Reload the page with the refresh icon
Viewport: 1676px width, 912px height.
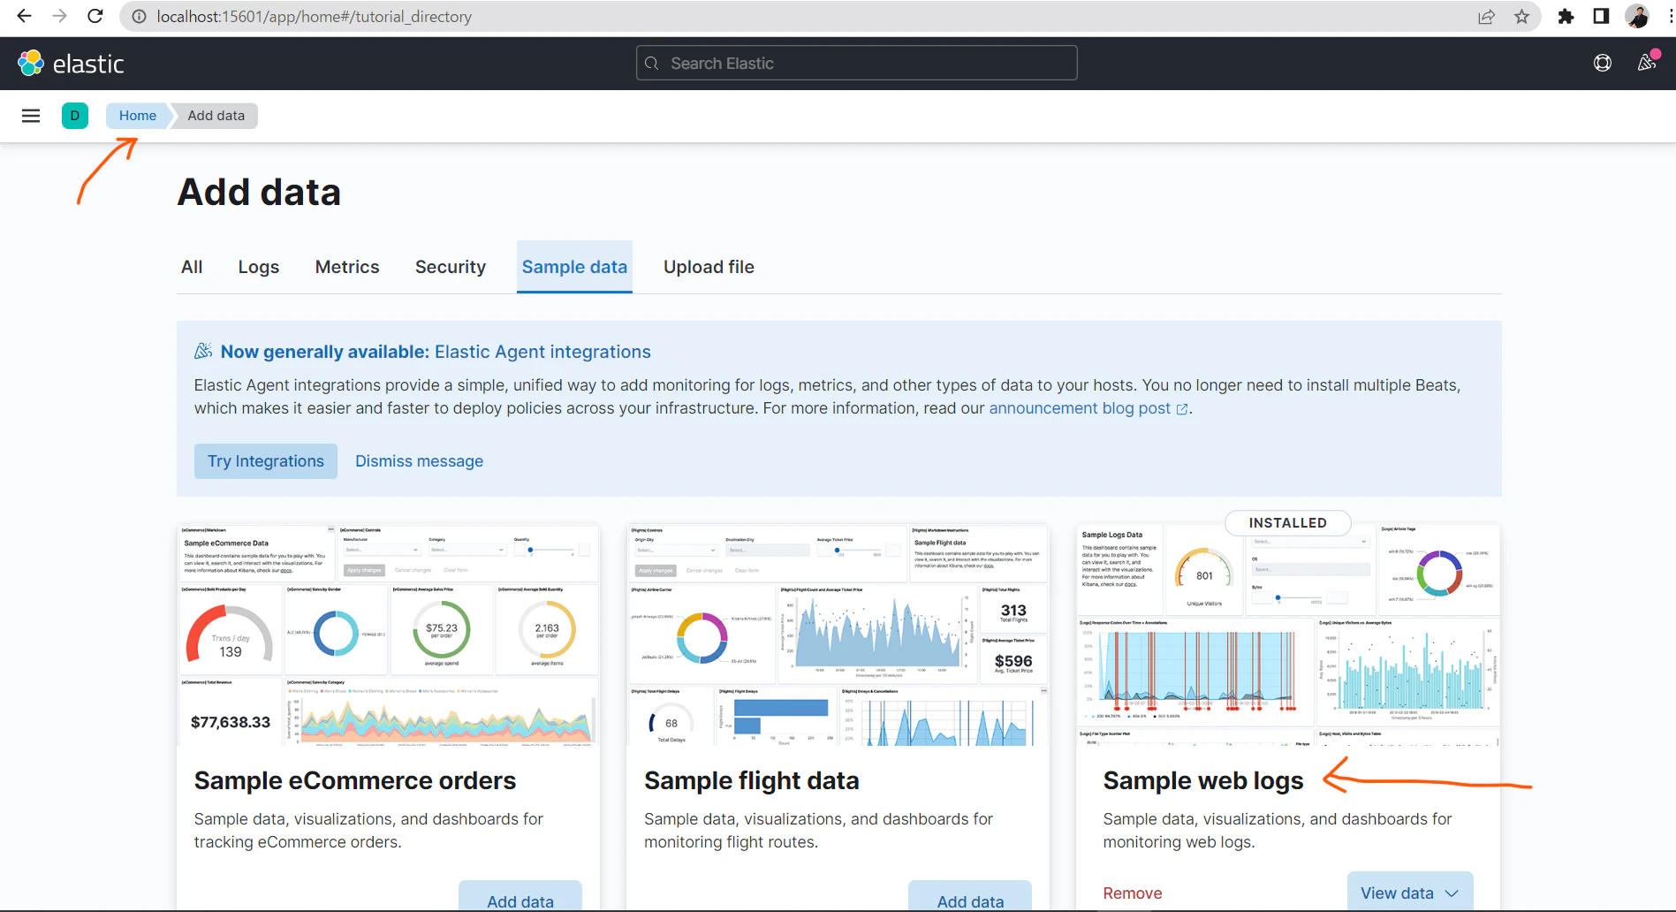point(95,17)
